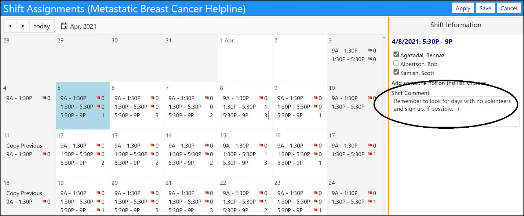Screen dimensions: 524x216
Task: Click red flag on April 19 5:30P shift
Action: point(98,210)
